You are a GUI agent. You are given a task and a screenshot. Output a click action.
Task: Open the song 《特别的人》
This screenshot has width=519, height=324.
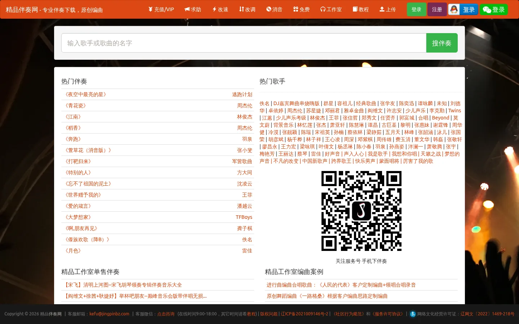(x=78, y=172)
